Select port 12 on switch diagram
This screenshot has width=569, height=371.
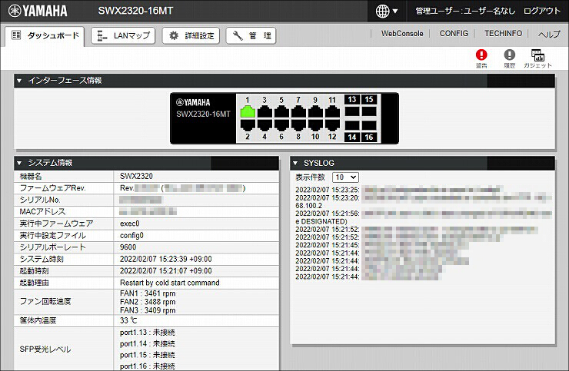(x=332, y=124)
